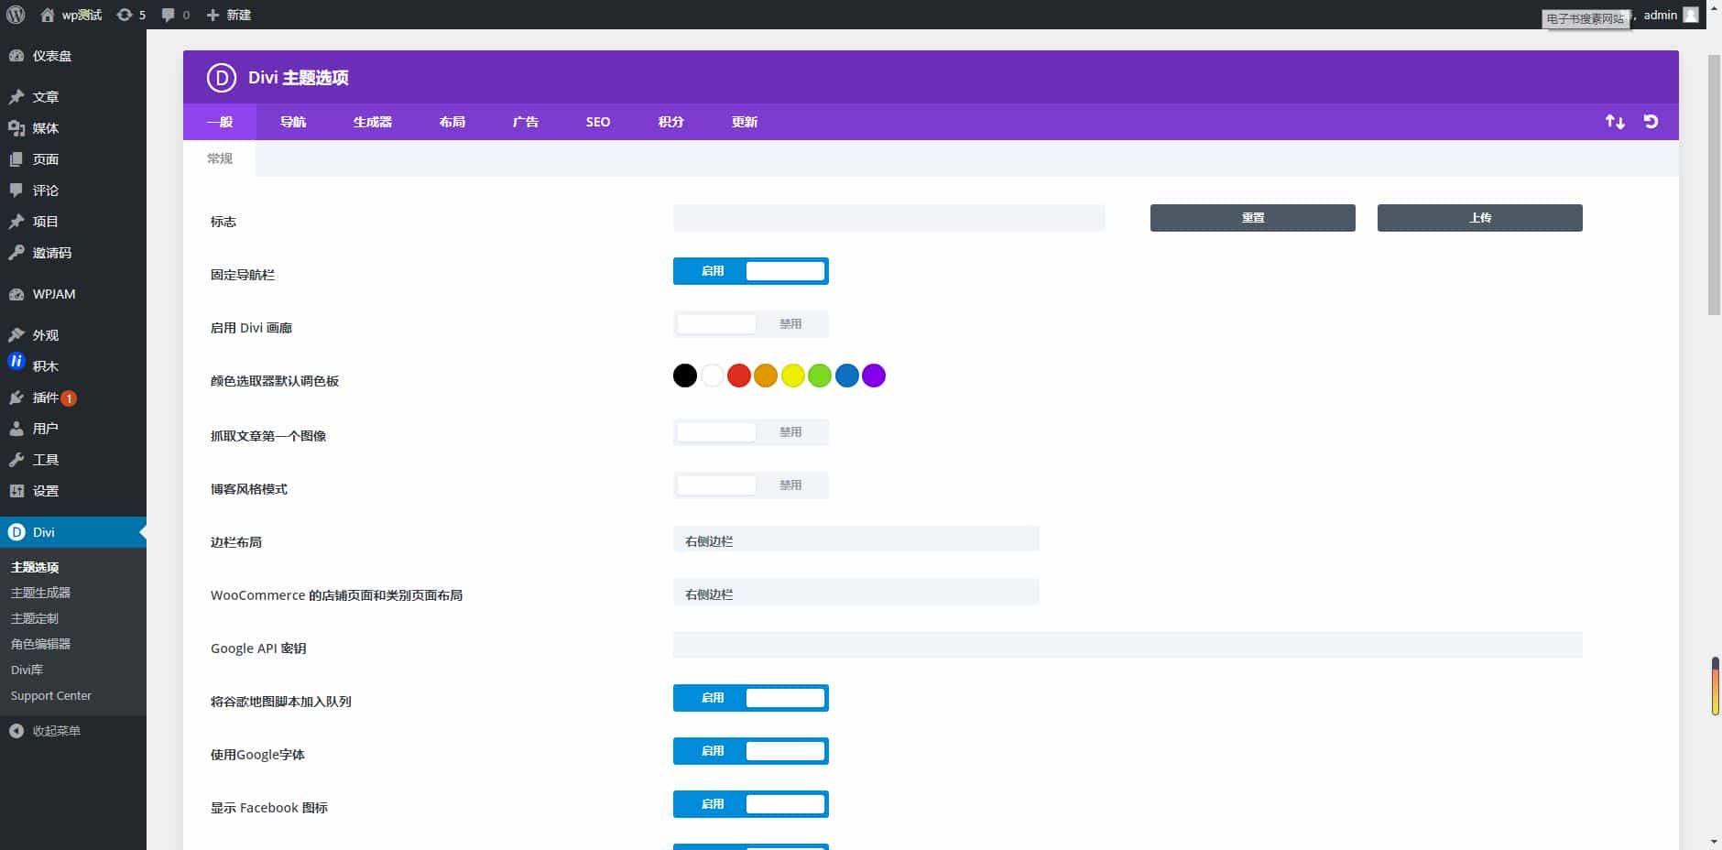Pick the green palette swatch
This screenshot has height=850, width=1722.
pyautogui.click(x=820, y=376)
